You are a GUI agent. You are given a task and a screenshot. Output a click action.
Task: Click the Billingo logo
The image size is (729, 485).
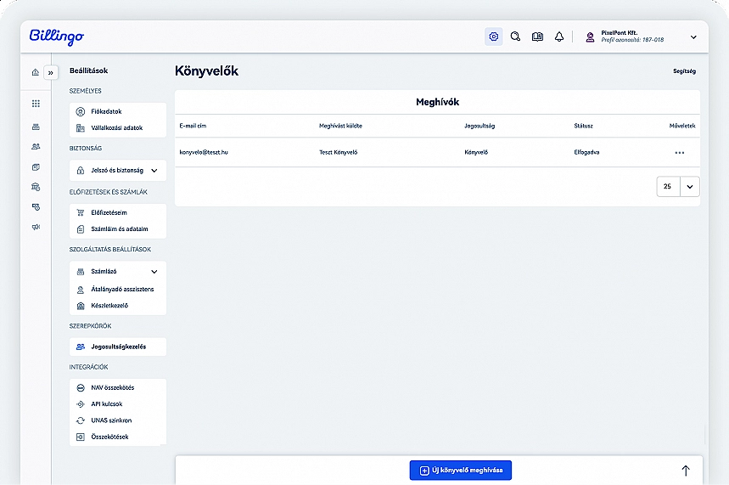pos(57,37)
